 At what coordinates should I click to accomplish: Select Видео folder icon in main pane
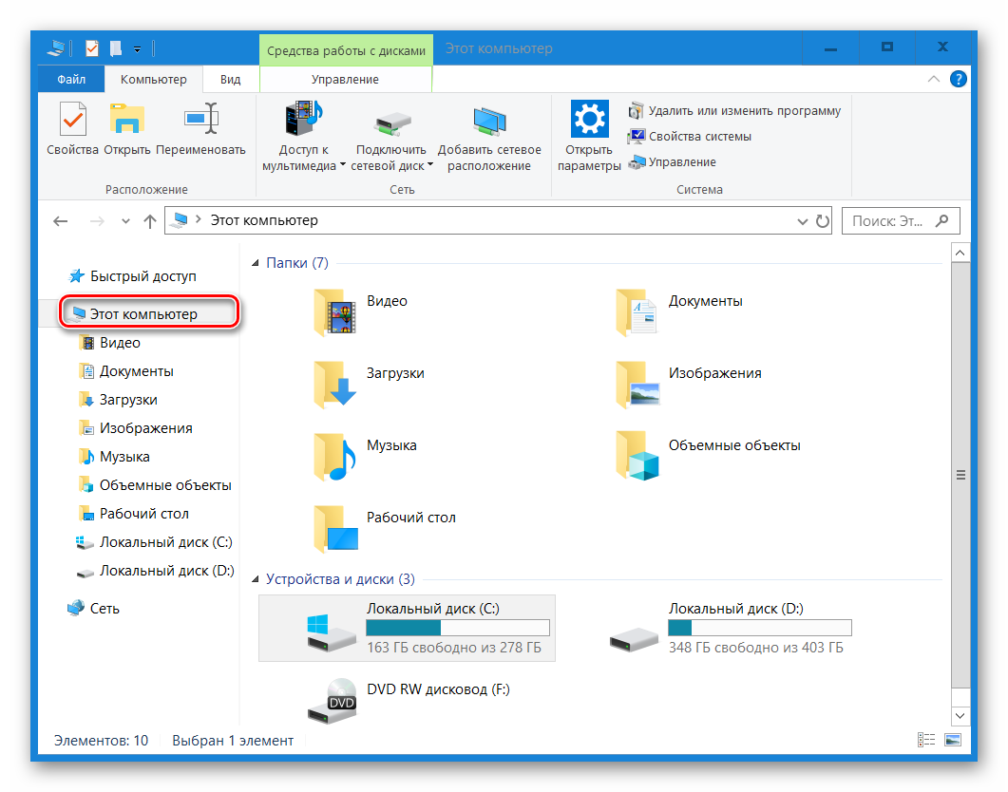coord(334,312)
